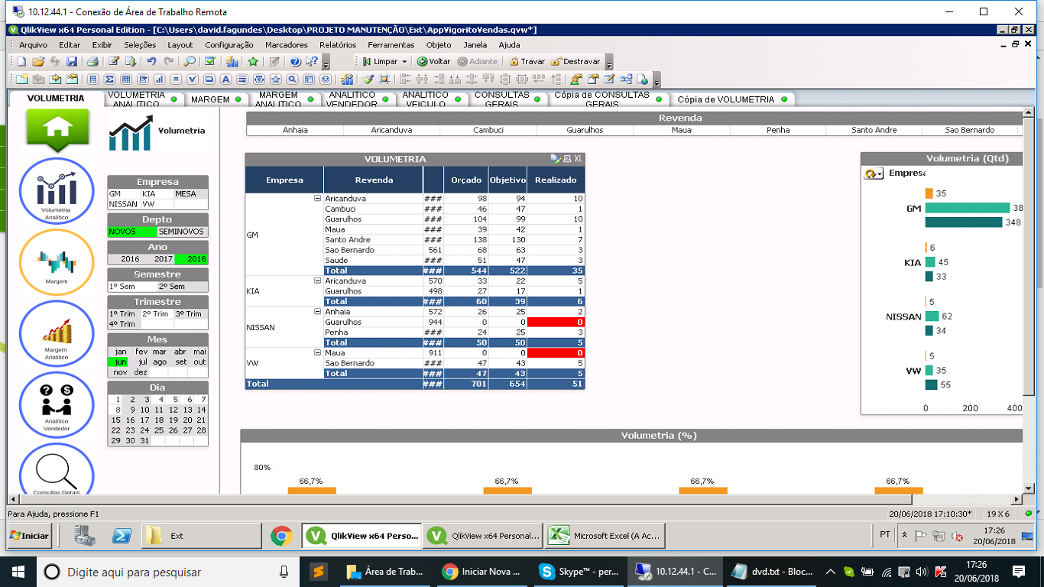Click the blue Help question mark icon
This screenshot has width=1044, height=587.
[296, 61]
